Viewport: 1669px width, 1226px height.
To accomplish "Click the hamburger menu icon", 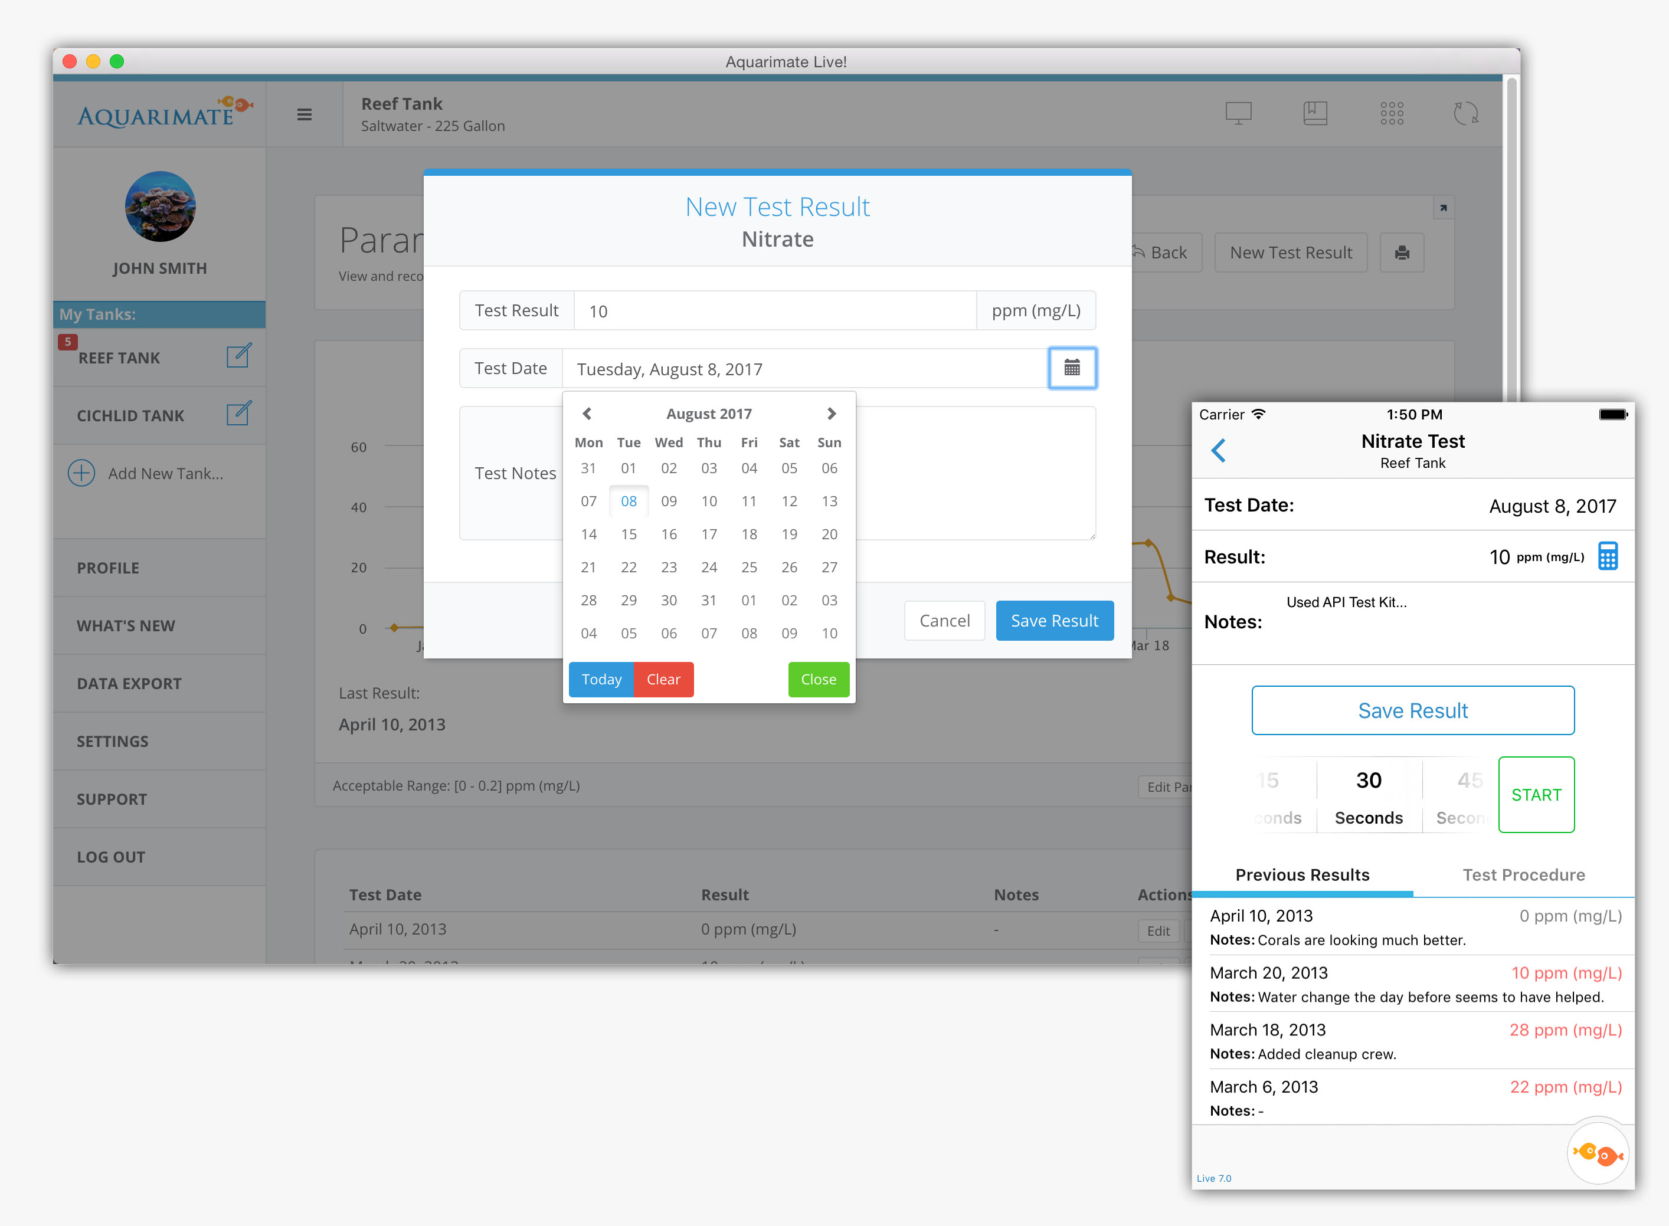I will point(305,114).
